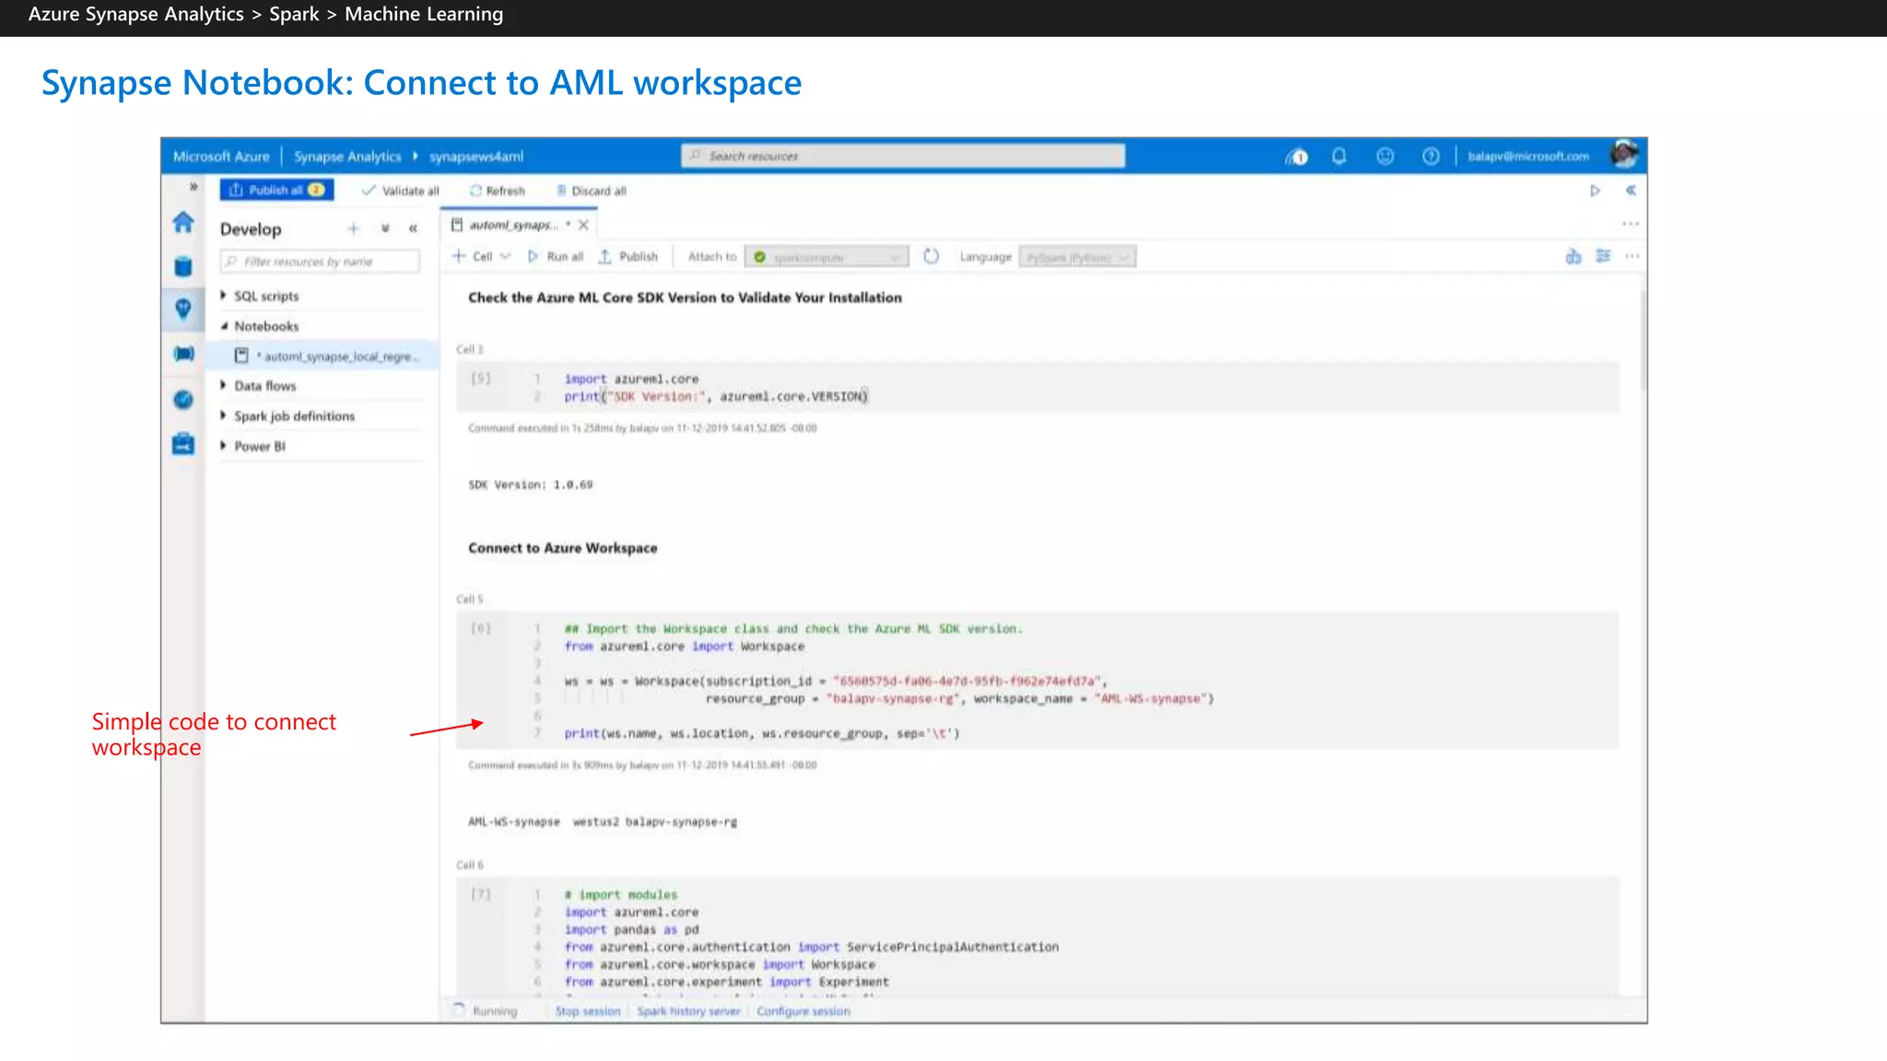The image size is (1887, 1061).
Task: Click the Refresh button
Action: pyautogui.click(x=497, y=191)
